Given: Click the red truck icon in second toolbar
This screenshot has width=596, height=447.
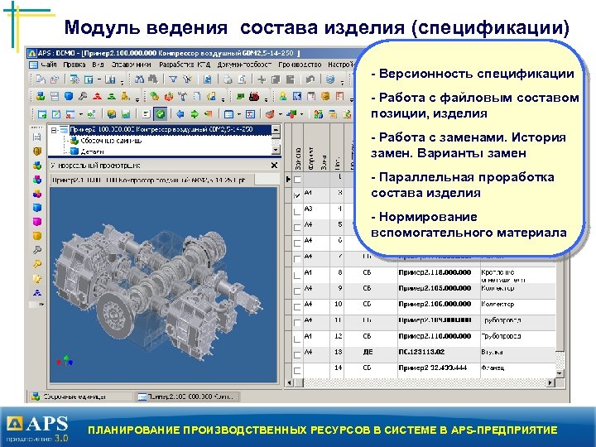Looking at the screenshot, I should point(254,96).
